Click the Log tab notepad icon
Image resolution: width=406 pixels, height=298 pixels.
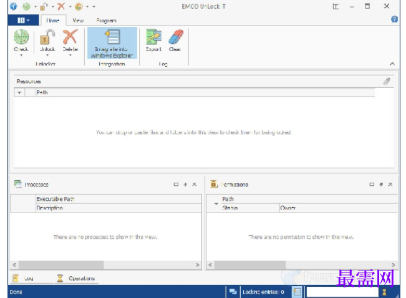(x=16, y=278)
